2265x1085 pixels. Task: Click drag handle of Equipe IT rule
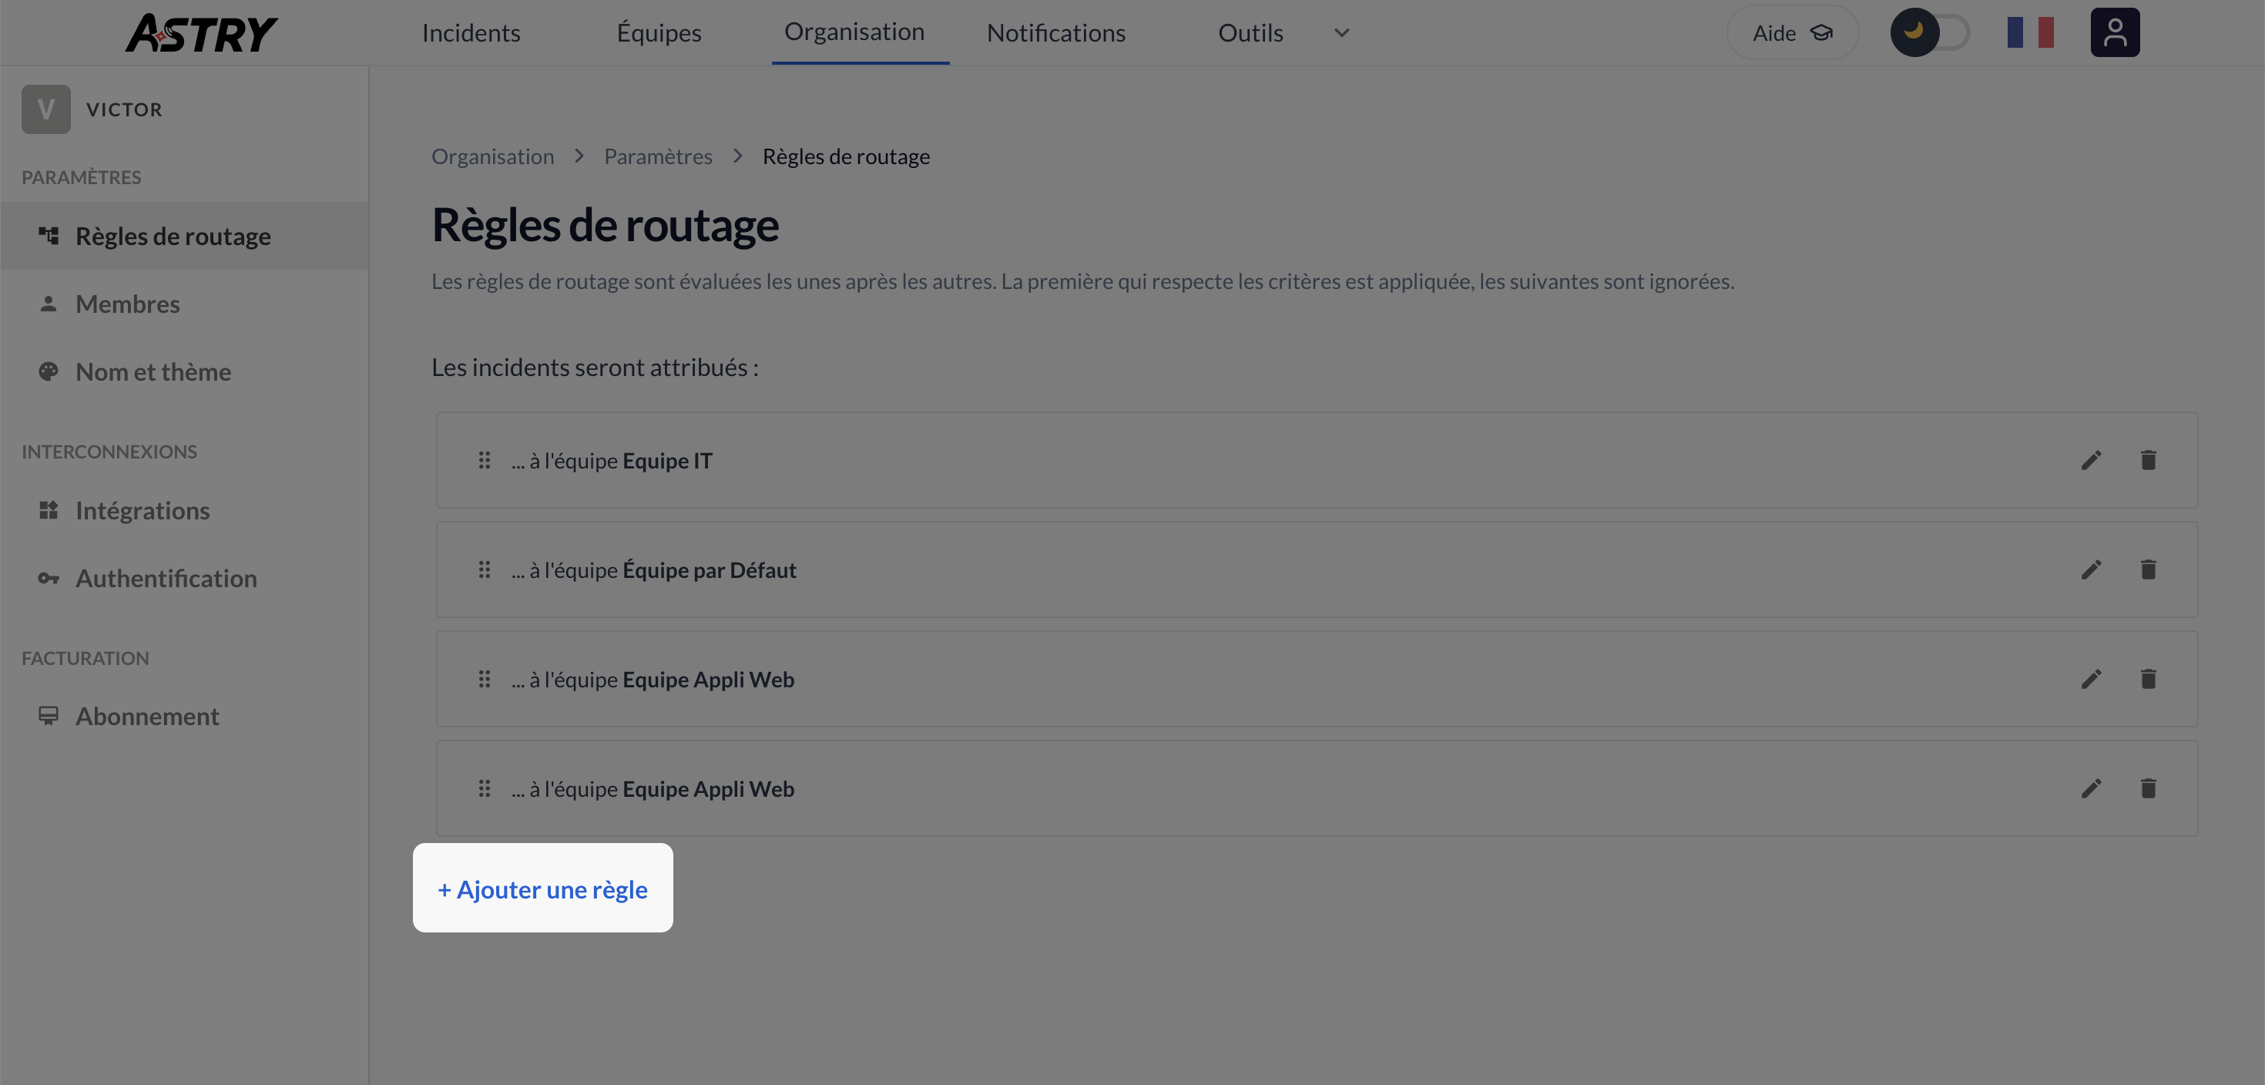[x=484, y=461]
